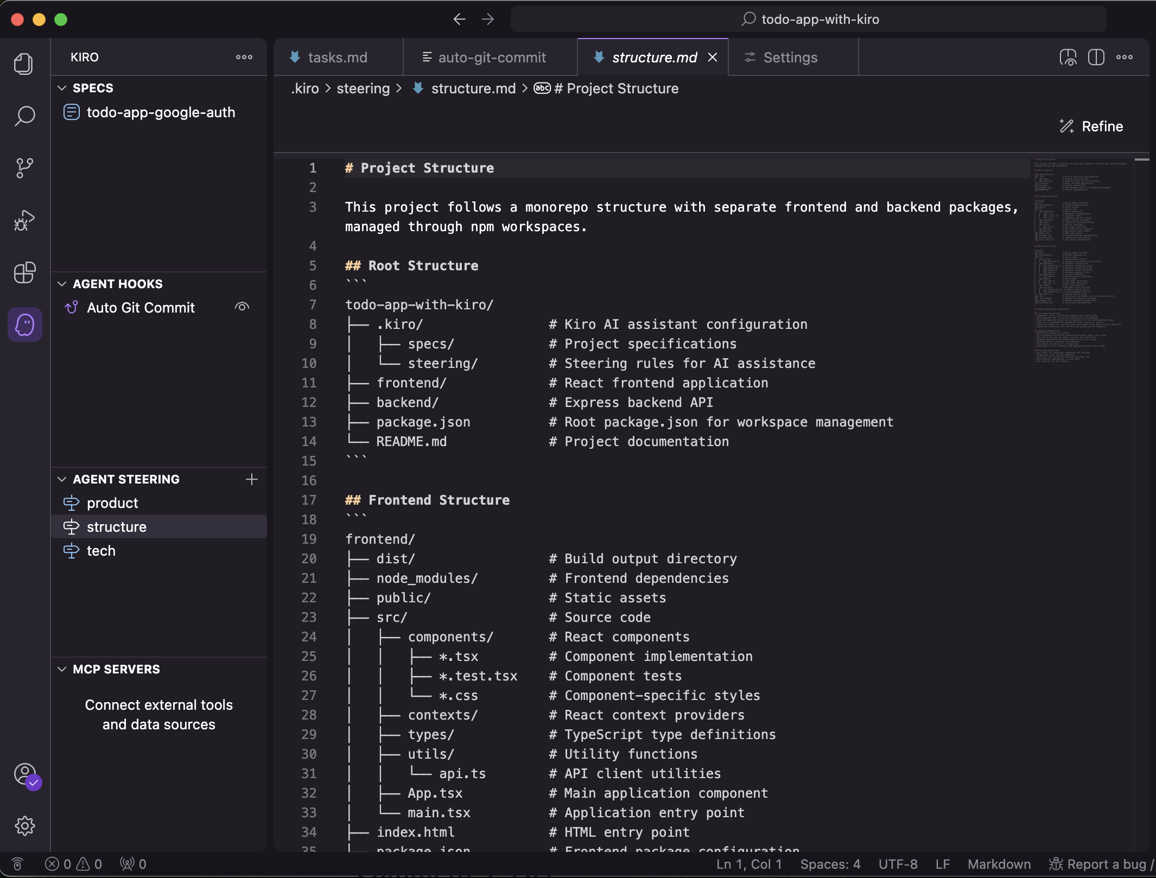Open the Auto Git Commit hook

141,308
